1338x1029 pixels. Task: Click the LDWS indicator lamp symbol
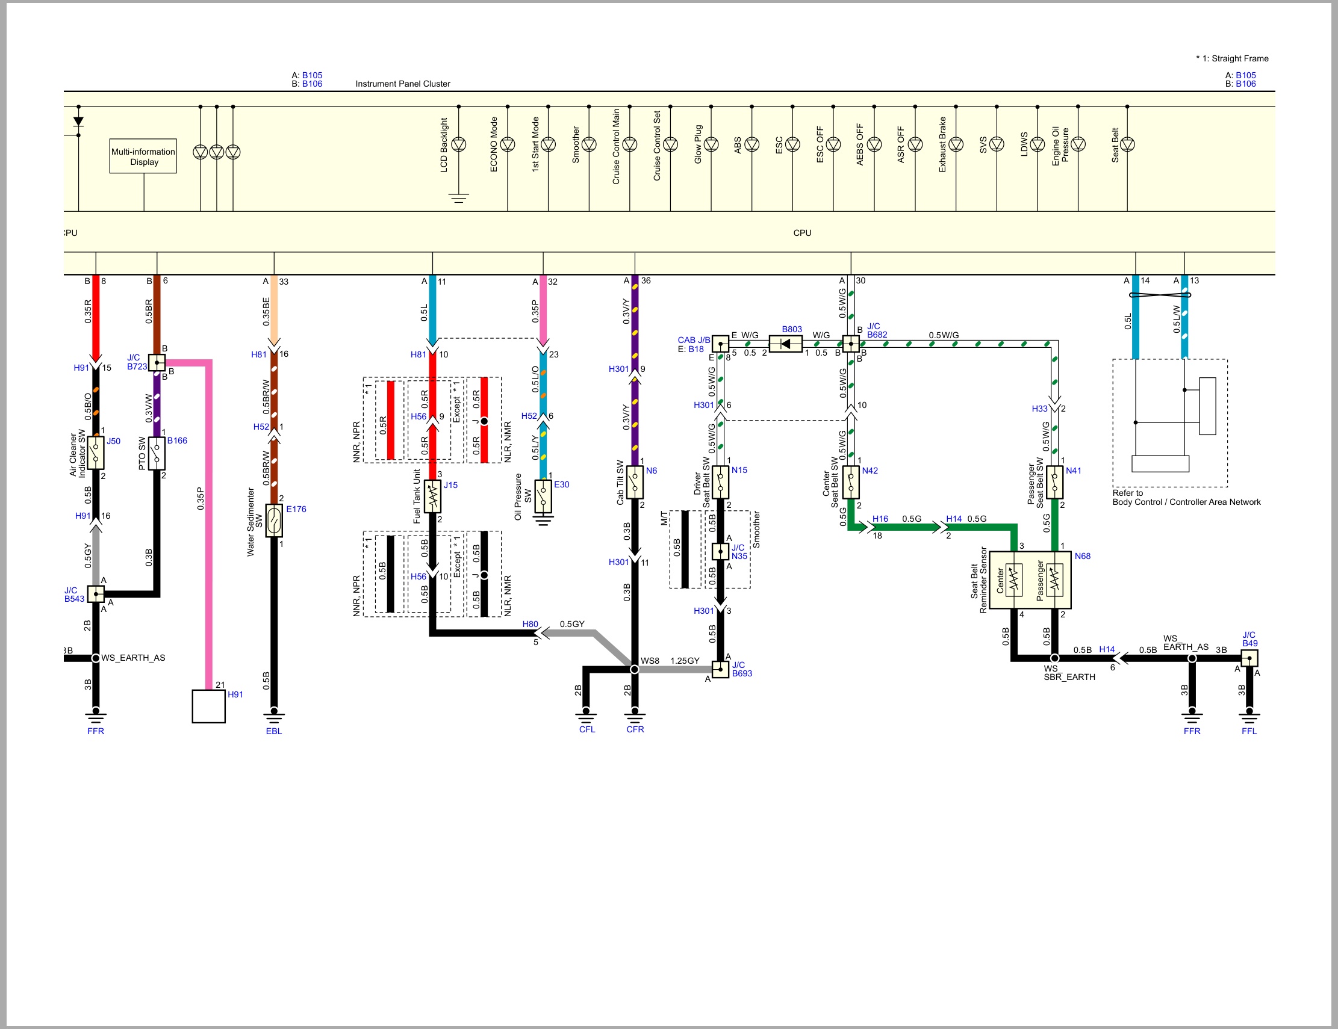click(1037, 144)
